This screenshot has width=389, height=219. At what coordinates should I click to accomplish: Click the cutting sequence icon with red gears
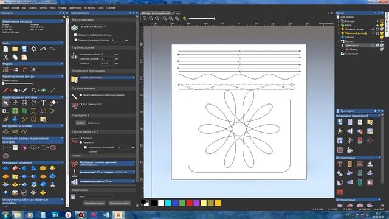point(74,164)
